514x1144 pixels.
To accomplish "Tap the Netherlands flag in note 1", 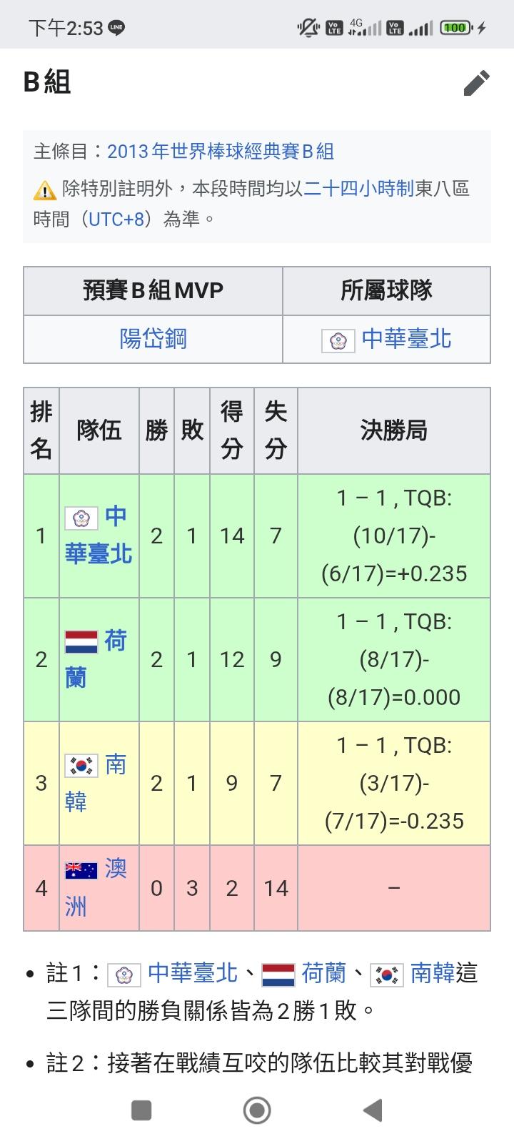I will (278, 975).
